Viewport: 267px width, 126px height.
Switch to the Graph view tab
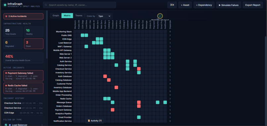tap(56, 15)
